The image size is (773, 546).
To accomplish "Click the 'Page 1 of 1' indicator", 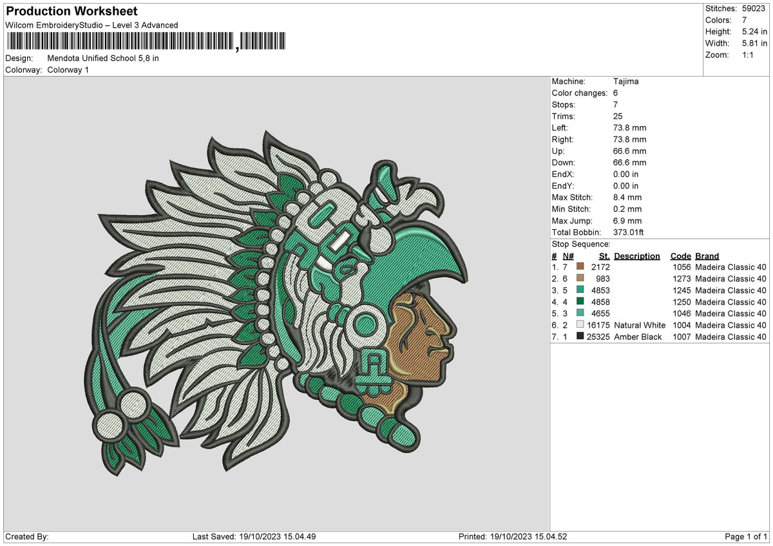I will [746, 537].
